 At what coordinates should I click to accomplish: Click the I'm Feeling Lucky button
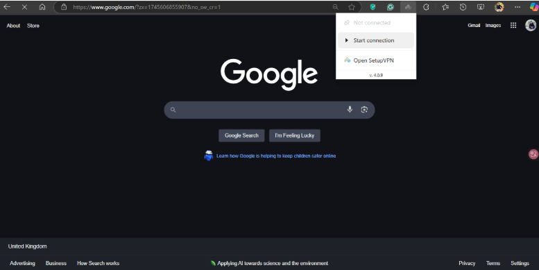[295, 135]
